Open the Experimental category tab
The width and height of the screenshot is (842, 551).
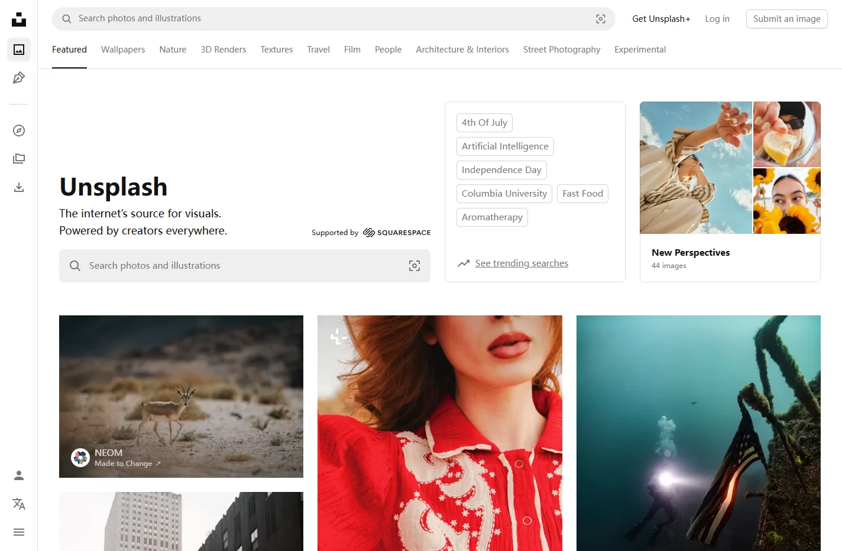coord(640,50)
